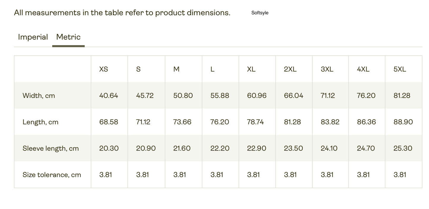
Task: Click the Size tolerance, cm row label
Action: pyautogui.click(x=52, y=175)
